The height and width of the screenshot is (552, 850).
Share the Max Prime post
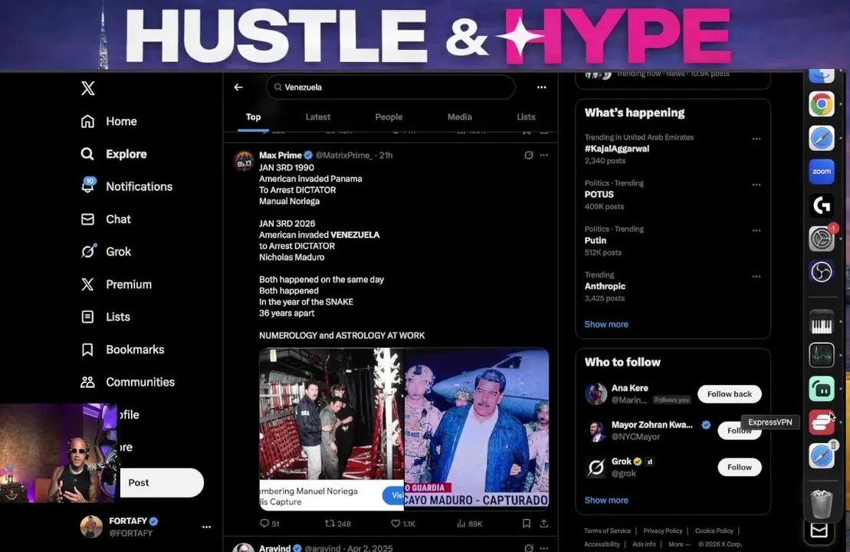pos(543,524)
